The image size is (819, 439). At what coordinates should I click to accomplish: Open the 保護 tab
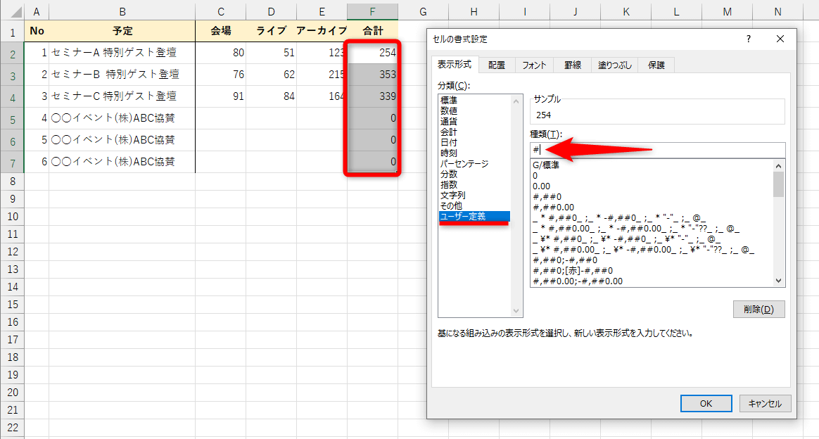656,64
